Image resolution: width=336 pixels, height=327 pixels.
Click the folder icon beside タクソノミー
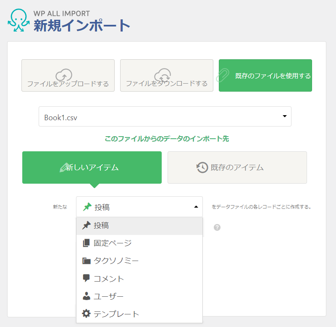[x=87, y=261]
